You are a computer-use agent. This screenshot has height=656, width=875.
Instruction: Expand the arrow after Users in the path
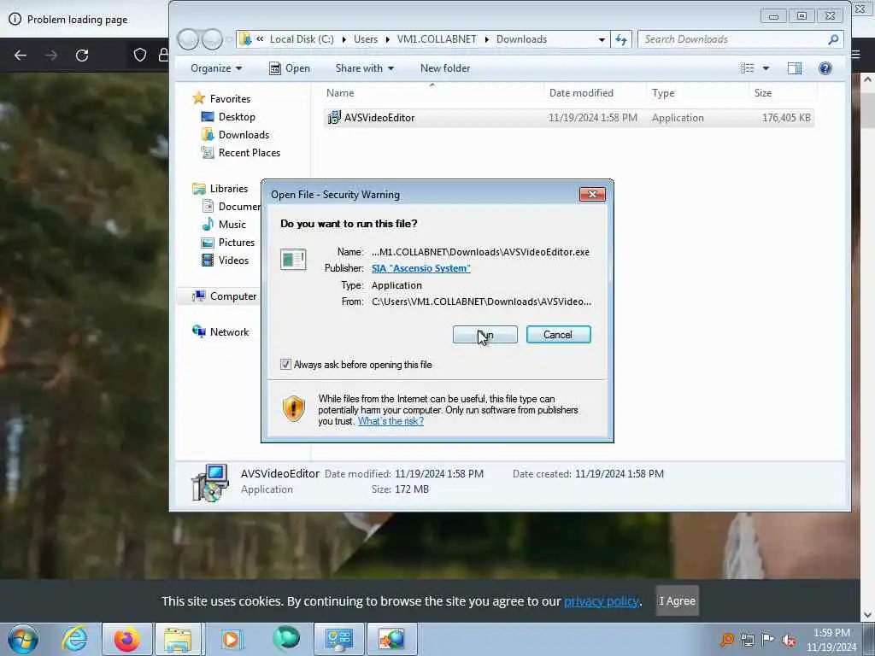pos(387,39)
